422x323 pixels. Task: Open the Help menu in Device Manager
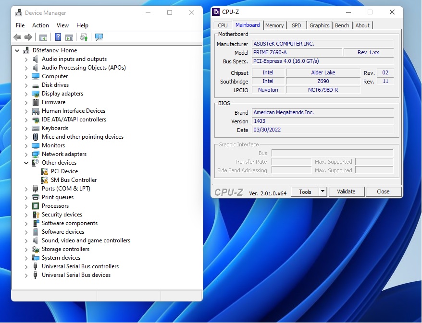tap(82, 25)
